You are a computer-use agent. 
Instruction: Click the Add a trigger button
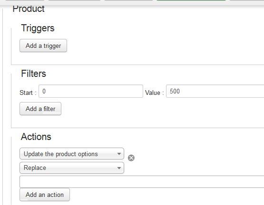tap(43, 46)
